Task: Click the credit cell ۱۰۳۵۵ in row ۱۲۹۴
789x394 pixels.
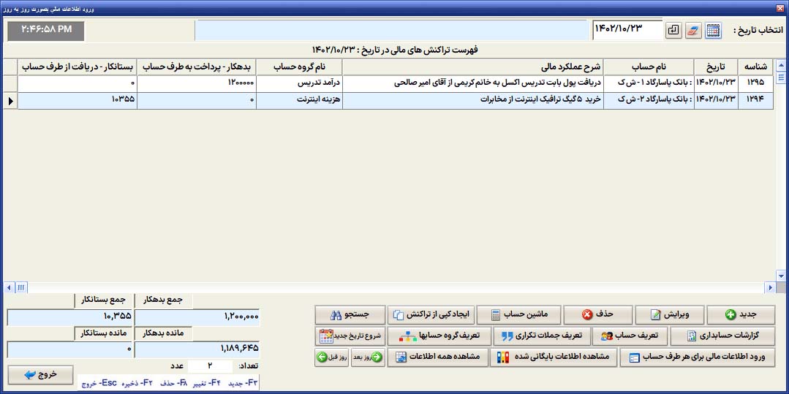Action: coord(78,101)
